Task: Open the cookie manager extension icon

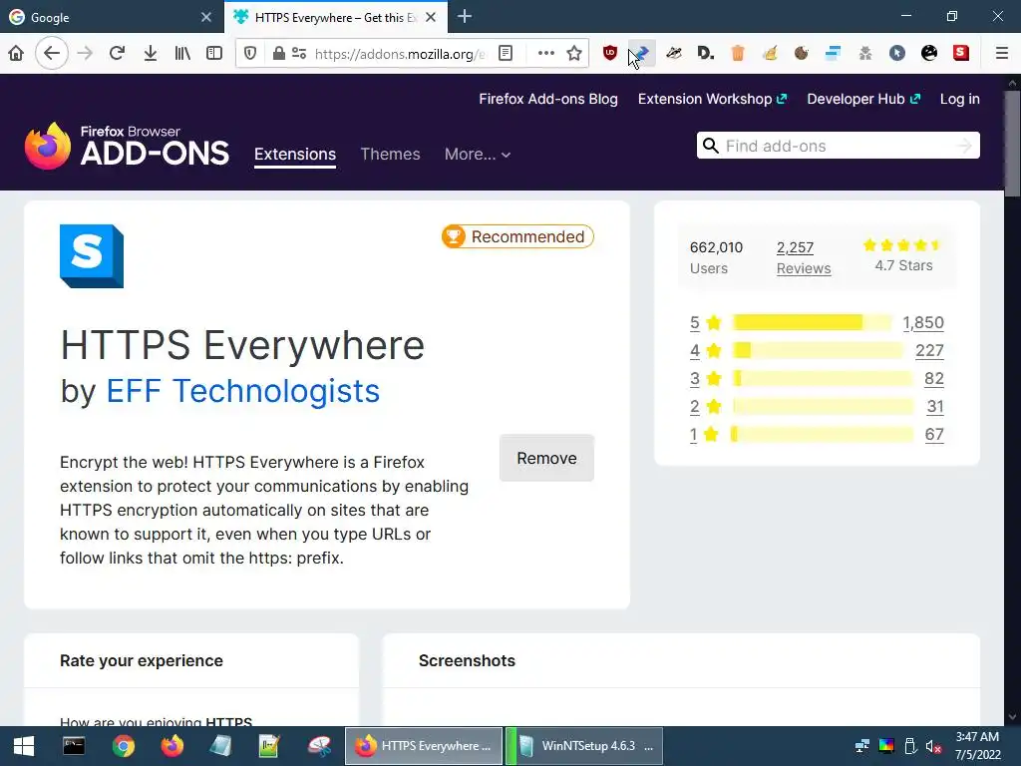Action: click(x=802, y=54)
